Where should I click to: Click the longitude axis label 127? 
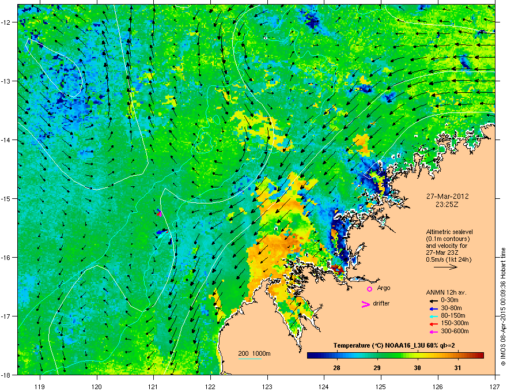tap(495, 386)
